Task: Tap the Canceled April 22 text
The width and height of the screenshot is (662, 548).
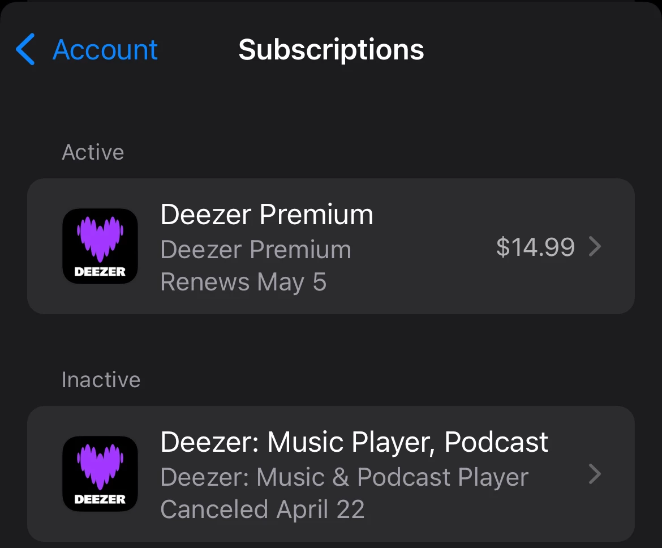Action: [262, 509]
